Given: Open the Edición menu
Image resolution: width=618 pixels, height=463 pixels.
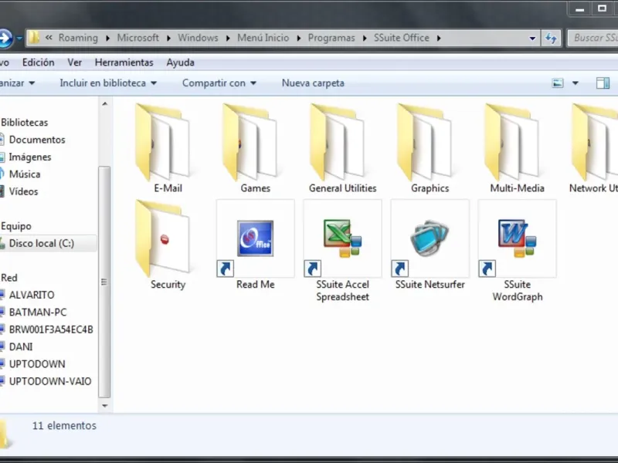Looking at the screenshot, I should click(38, 63).
